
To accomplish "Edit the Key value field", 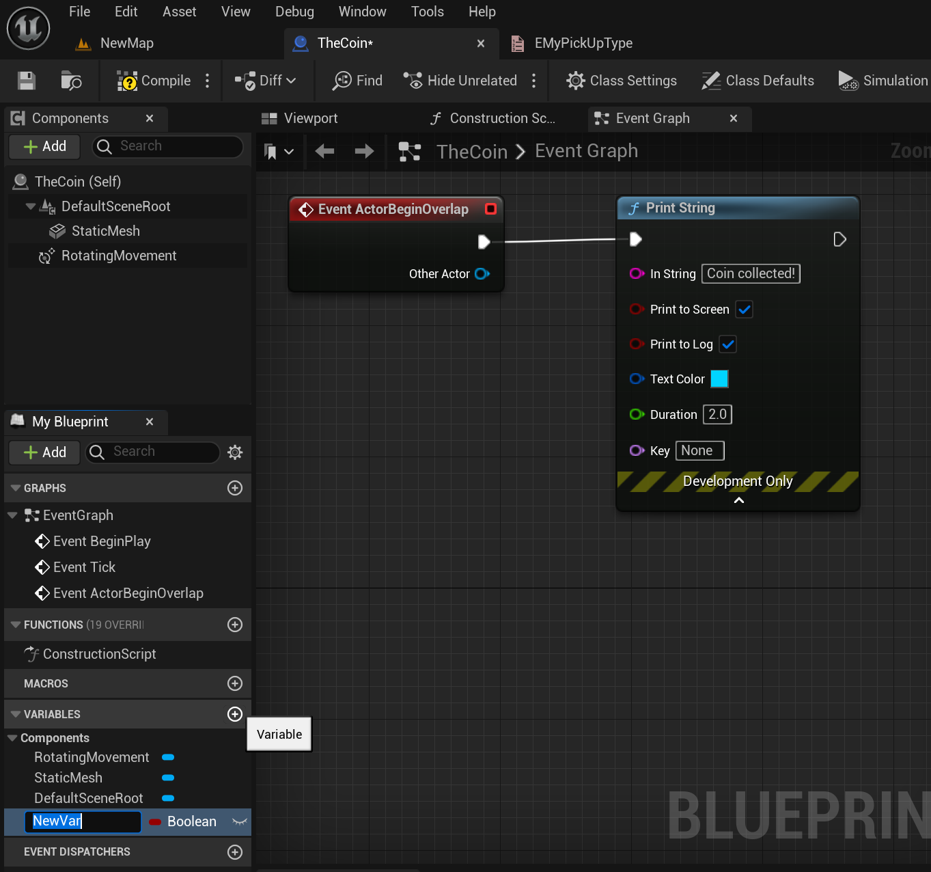I will click(700, 450).
